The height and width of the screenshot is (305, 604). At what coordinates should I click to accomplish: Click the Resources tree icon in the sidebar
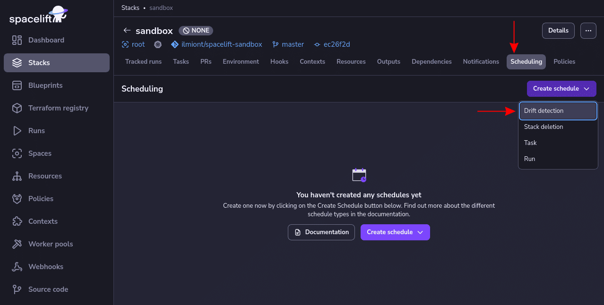pyautogui.click(x=17, y=176)
